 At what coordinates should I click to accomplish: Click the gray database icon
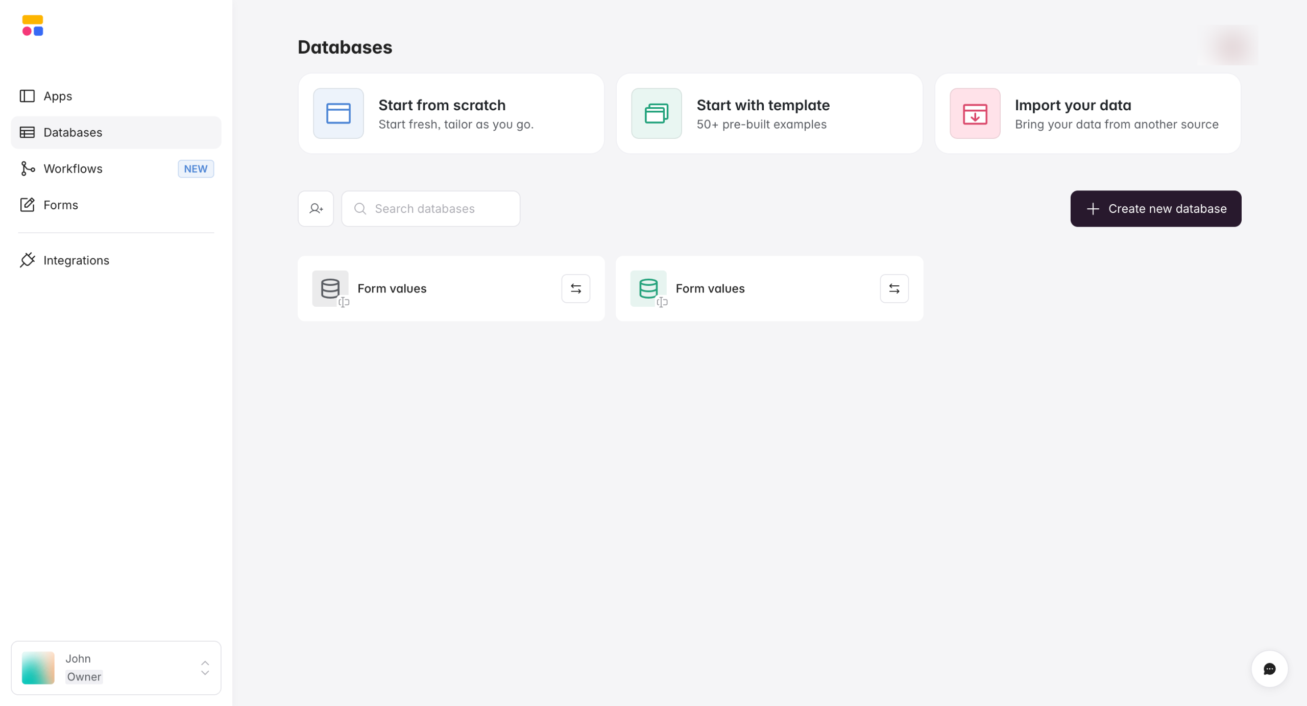[x=330, y=288]
